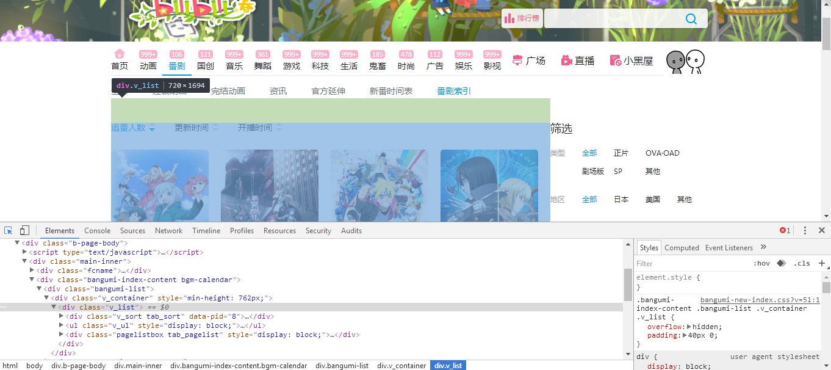The height and width of the screenshot is (370, 831).
Task: Open bangumi-new-index.css source link
Action: click(x=760, y=300)
